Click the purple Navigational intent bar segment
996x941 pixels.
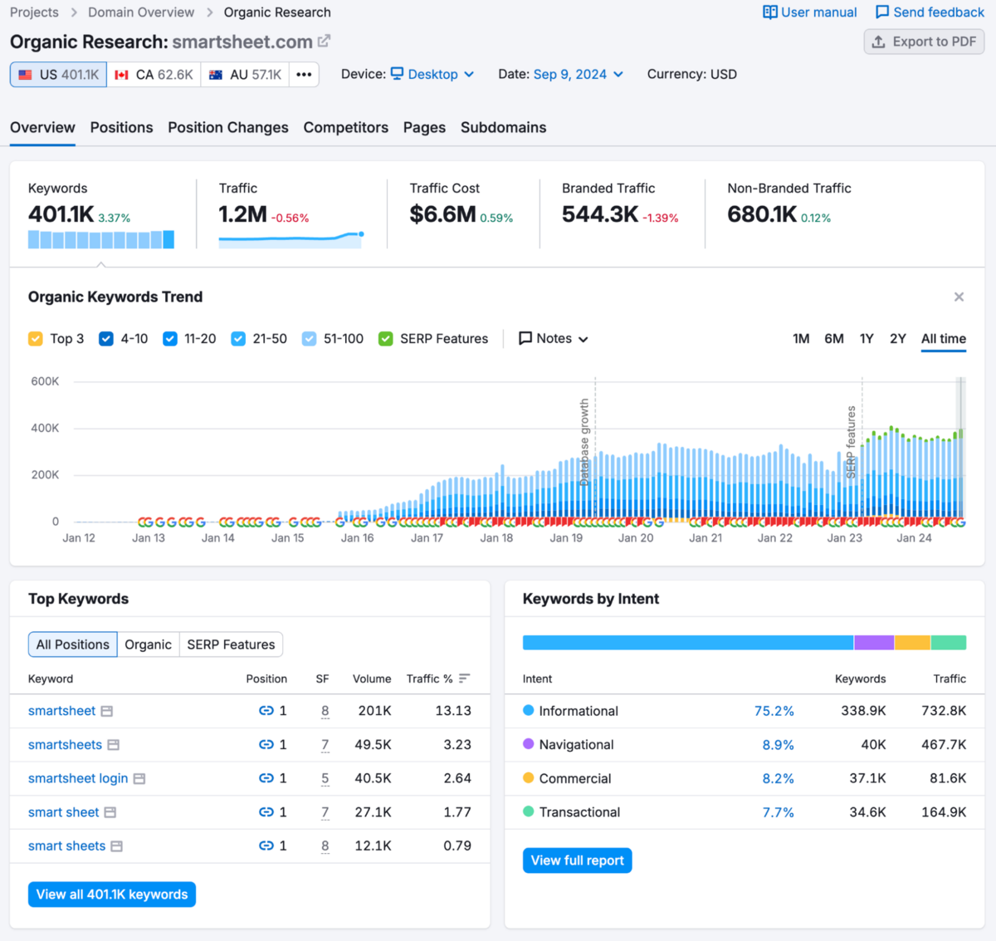874,643
